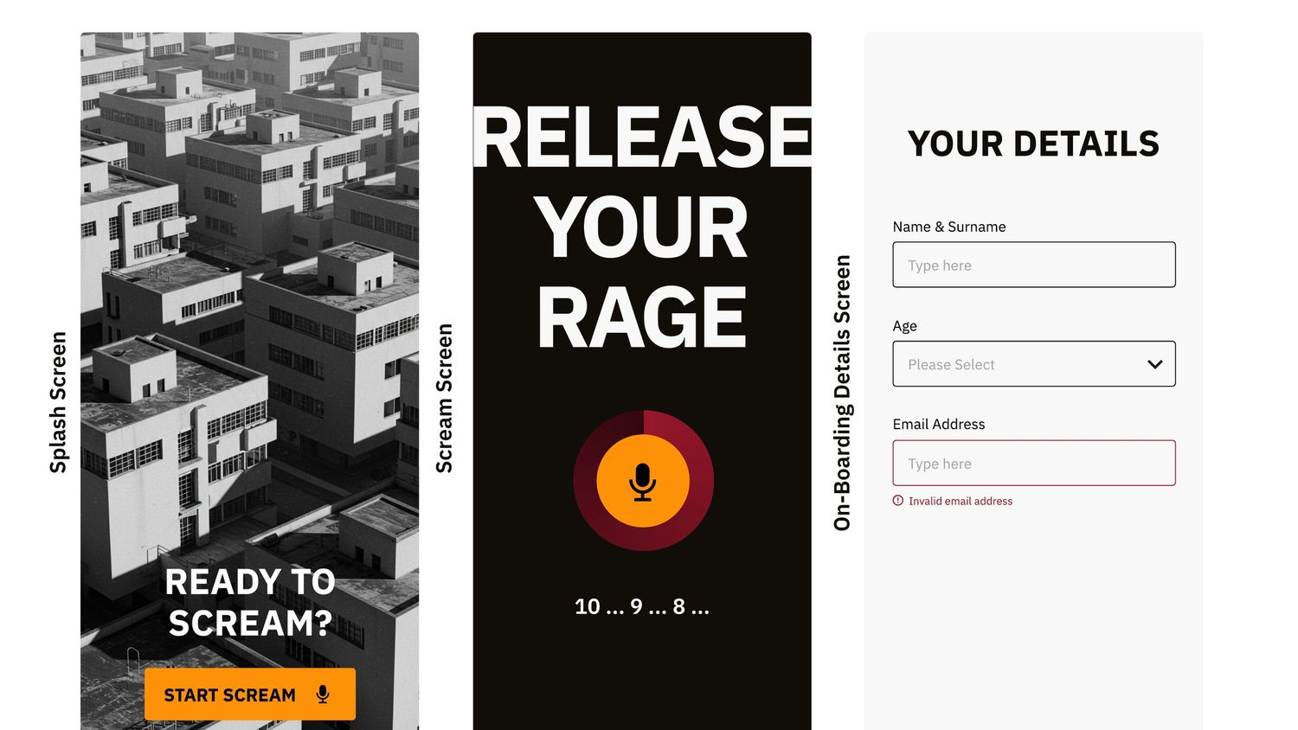This screenshot has height=730, width=1298.
Task: Click the Invalid email address message
Action: pyautogui.click(x=961, y=501)
